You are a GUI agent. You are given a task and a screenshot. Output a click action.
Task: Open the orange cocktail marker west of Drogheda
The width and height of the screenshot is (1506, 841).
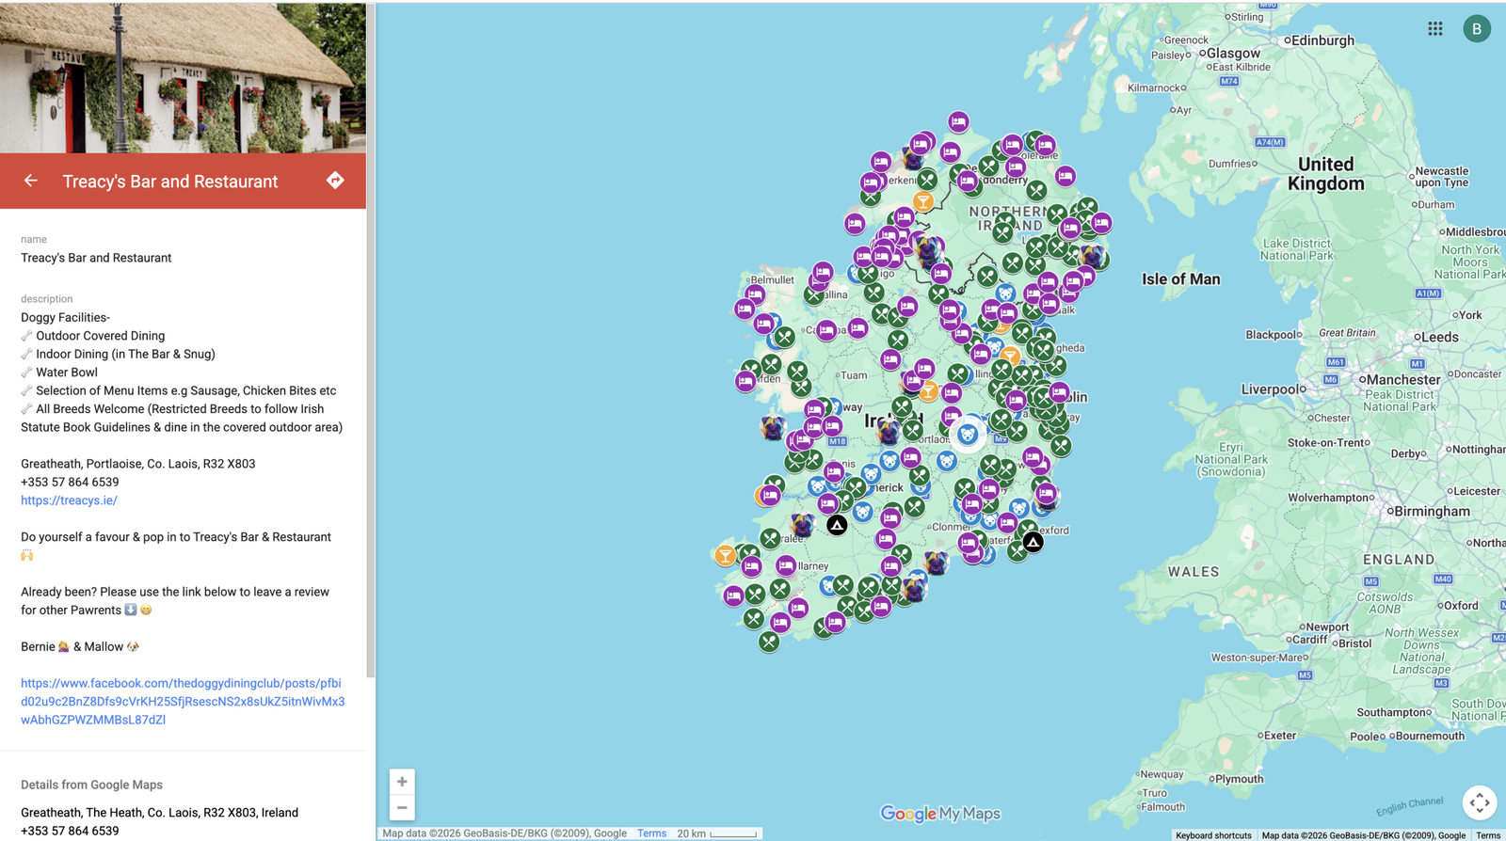coord(1010,357)
